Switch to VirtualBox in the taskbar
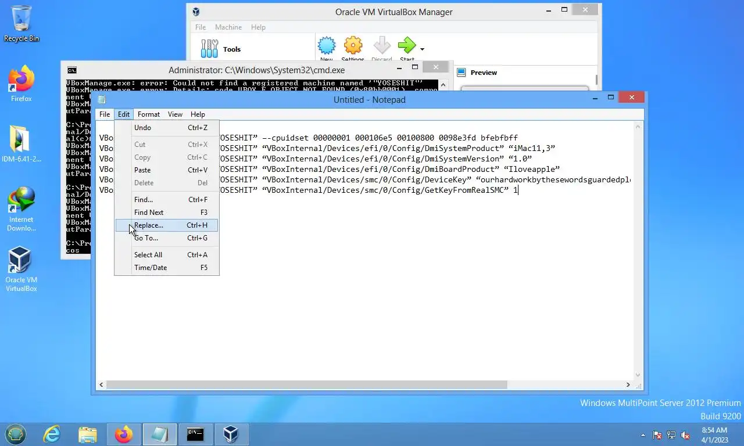 click(231, 434)
